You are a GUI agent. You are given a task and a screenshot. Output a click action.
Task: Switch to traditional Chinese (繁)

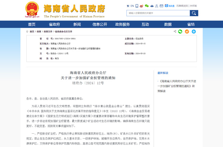pos(128,6)
